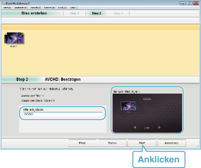Click the palm thumbnail in menu preview
The height and width of the screenshot is (168, 201).
(x=128, y=106)
